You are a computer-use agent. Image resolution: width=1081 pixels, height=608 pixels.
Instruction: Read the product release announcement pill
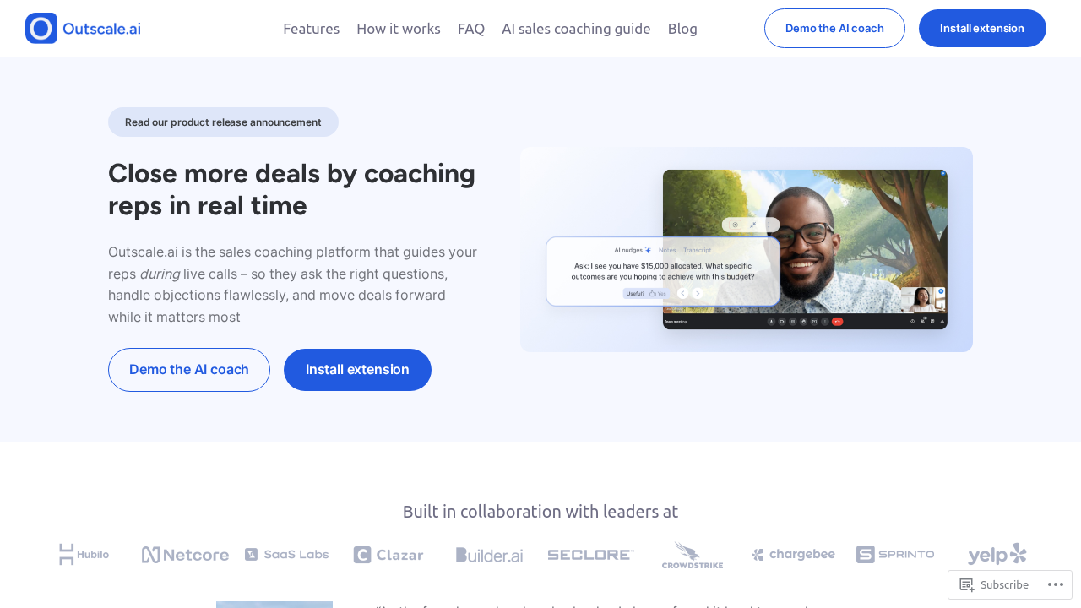223,122
